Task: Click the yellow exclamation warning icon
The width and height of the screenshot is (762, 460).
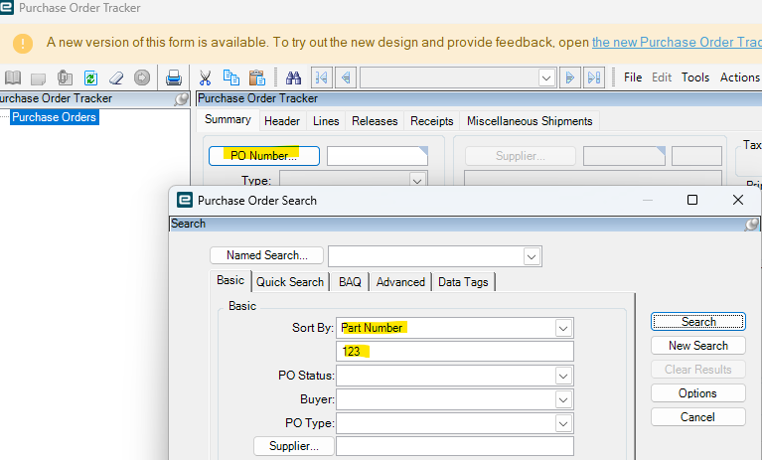Action: pos(23,44)
